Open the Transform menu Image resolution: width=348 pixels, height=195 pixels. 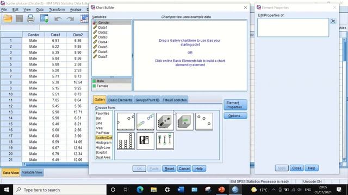tap(57, 10)
